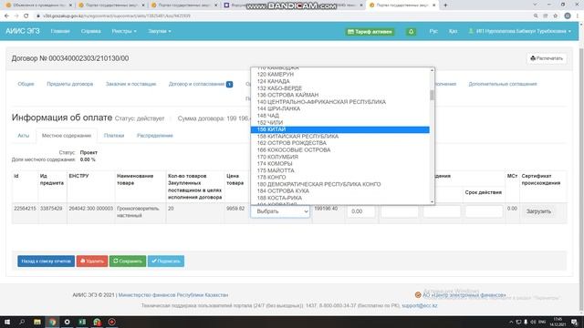
Task: Click the Срок действия input field
Action: tap(484, 211)
